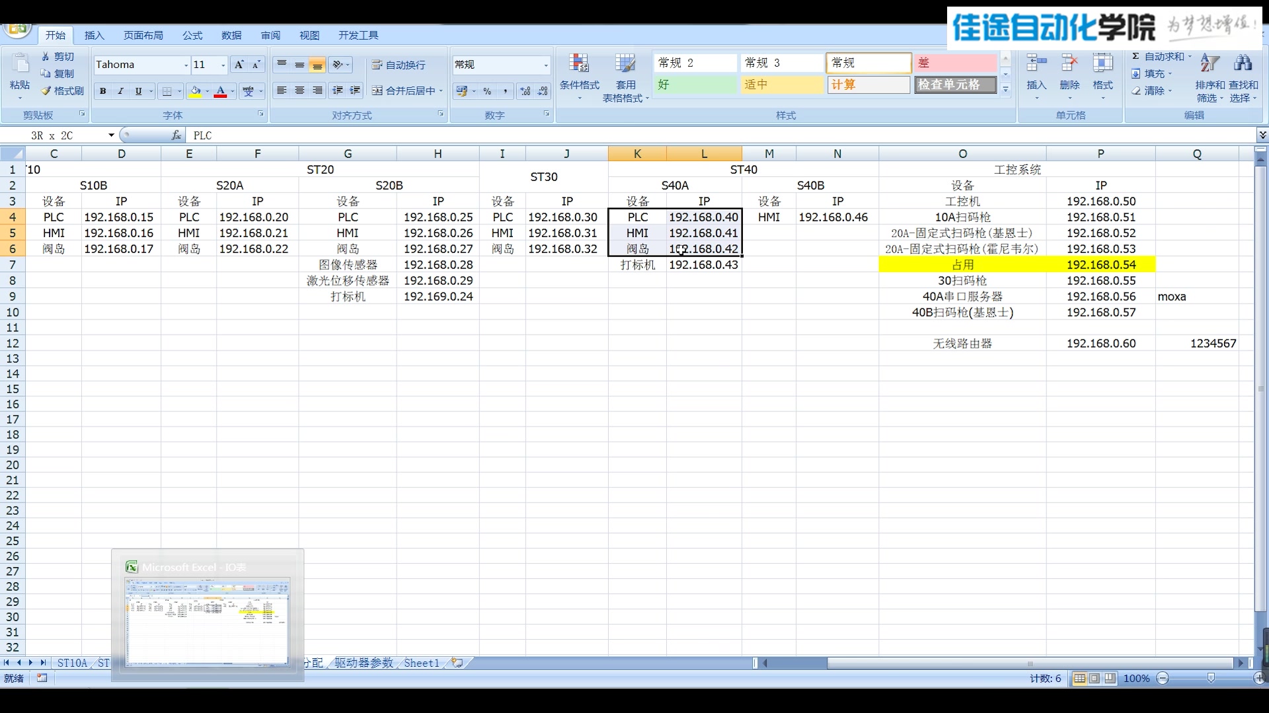The image size is (1269, 713).
Task: Open Format as Table (套用表格格式) menu
Action: tap(625, 77)
